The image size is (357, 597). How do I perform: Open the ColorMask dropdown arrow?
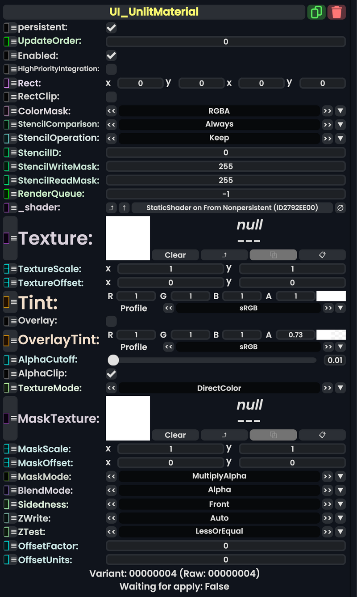340,110
